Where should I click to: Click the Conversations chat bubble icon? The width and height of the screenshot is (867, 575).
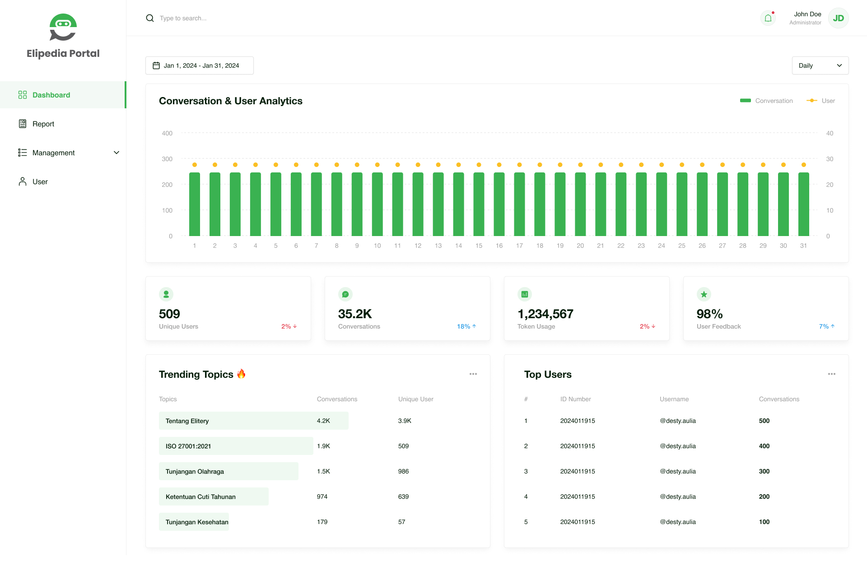tap(345, 294)
